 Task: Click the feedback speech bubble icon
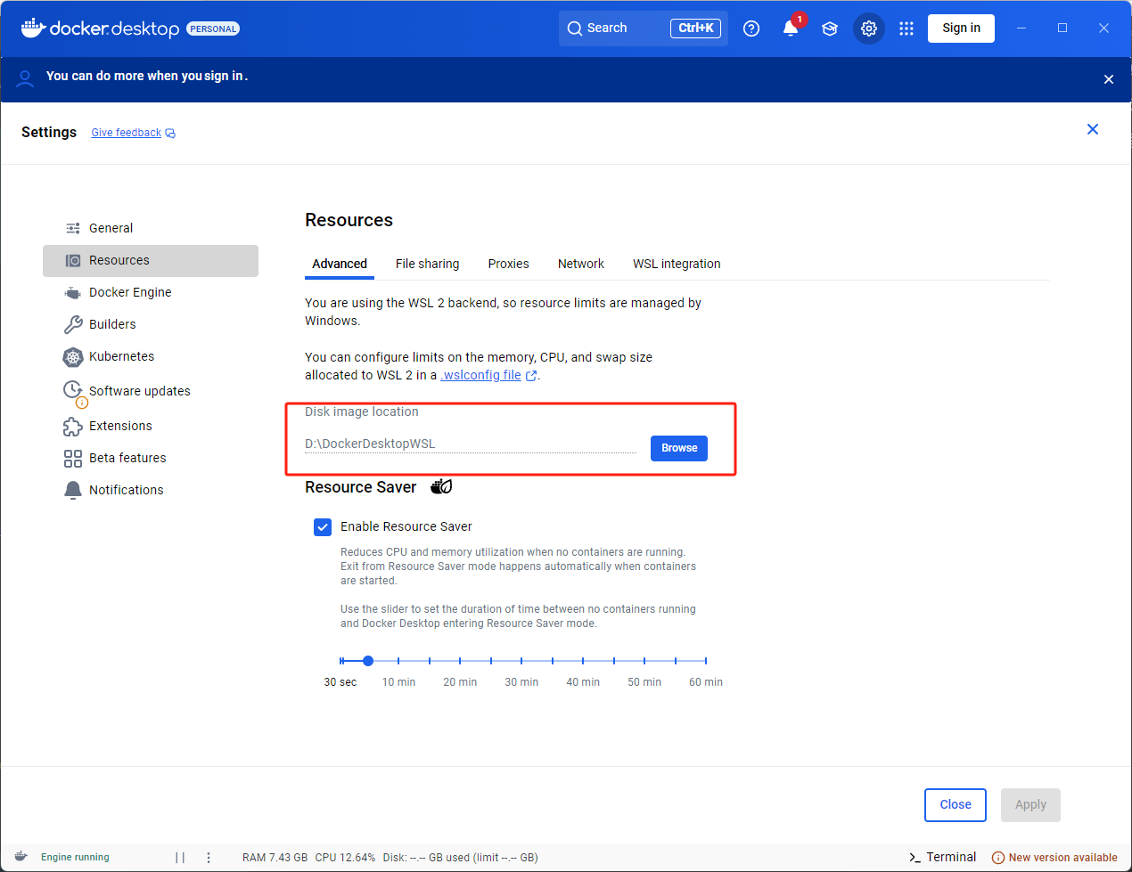coord(170,134)
